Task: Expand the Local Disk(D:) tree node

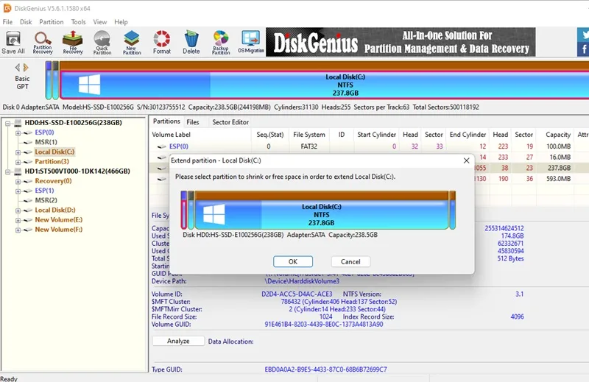Action: (x=18, y=211)
